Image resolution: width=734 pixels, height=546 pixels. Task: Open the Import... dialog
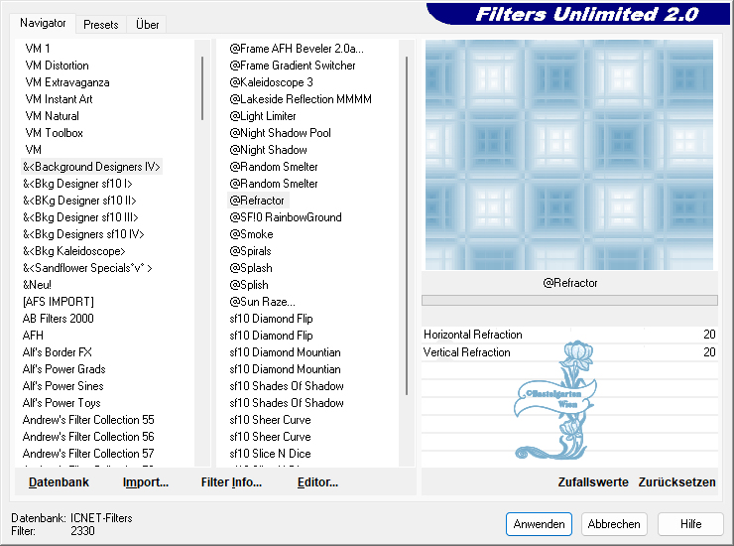pos(146,482)
